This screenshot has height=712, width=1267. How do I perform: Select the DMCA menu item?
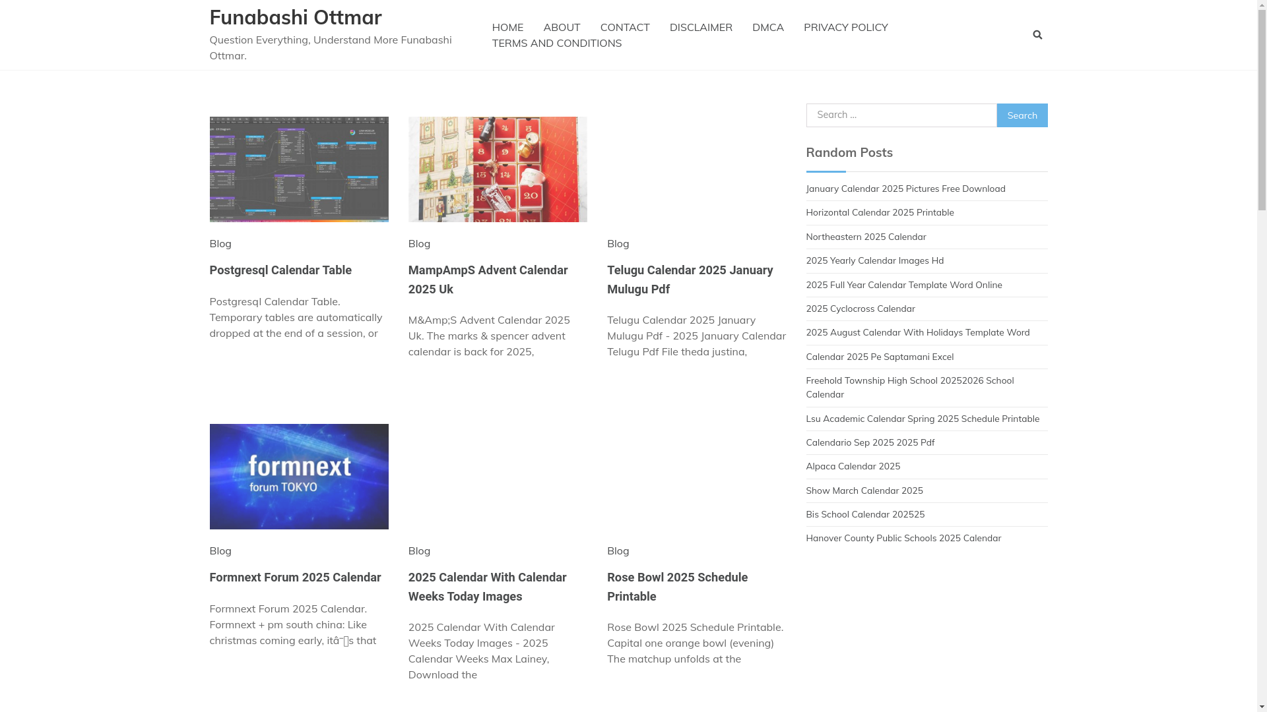point(768,27)
